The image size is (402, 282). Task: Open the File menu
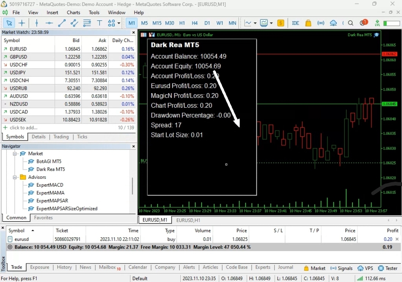tap(16, 12)
